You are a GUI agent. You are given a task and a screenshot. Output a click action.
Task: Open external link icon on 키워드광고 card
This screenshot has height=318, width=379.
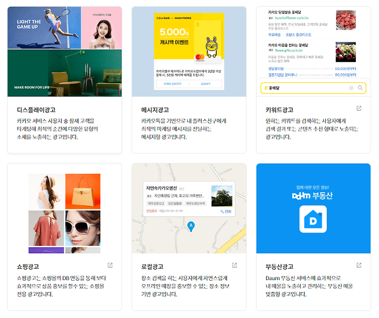pyautogui.click(x=359, y=108)
